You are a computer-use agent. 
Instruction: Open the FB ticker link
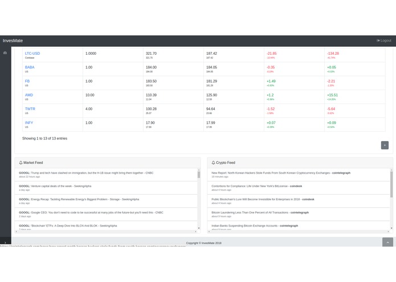(x=27, y=81)
